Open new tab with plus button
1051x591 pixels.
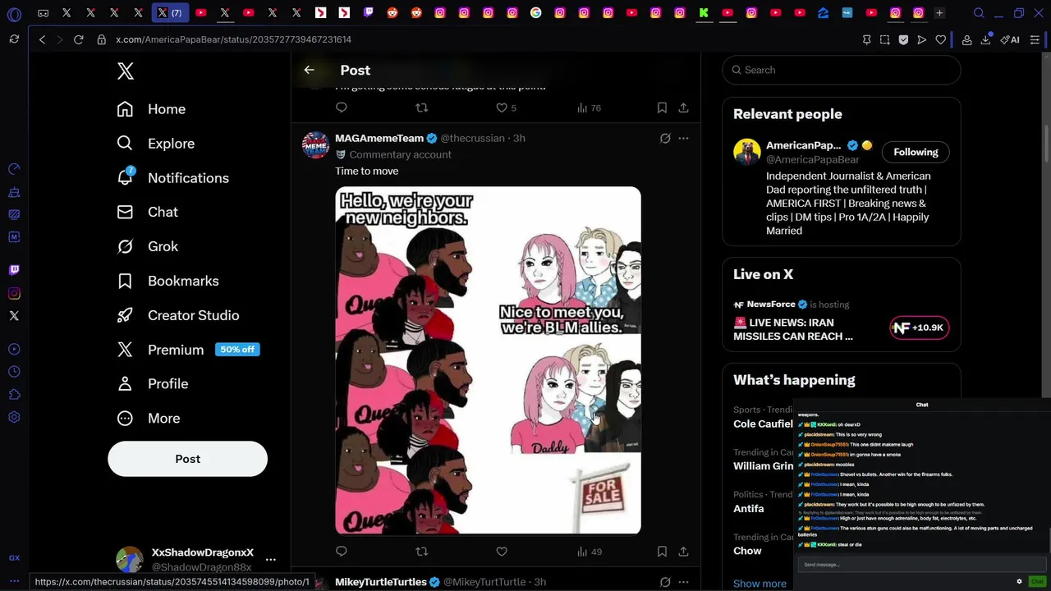939,13
